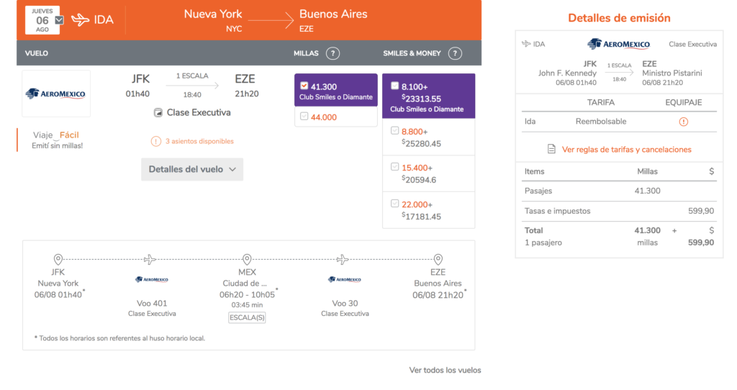The width and height of the screenshot is (737, 390).
Task: Toggle the date checkbox next to 06 AGO
Action: [59, 20]
